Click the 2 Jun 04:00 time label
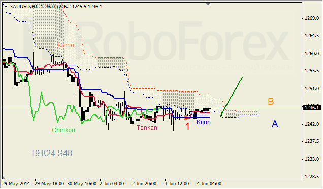This screenshot has height=189, width=323. pyautogui.click(x=112, y=183)
